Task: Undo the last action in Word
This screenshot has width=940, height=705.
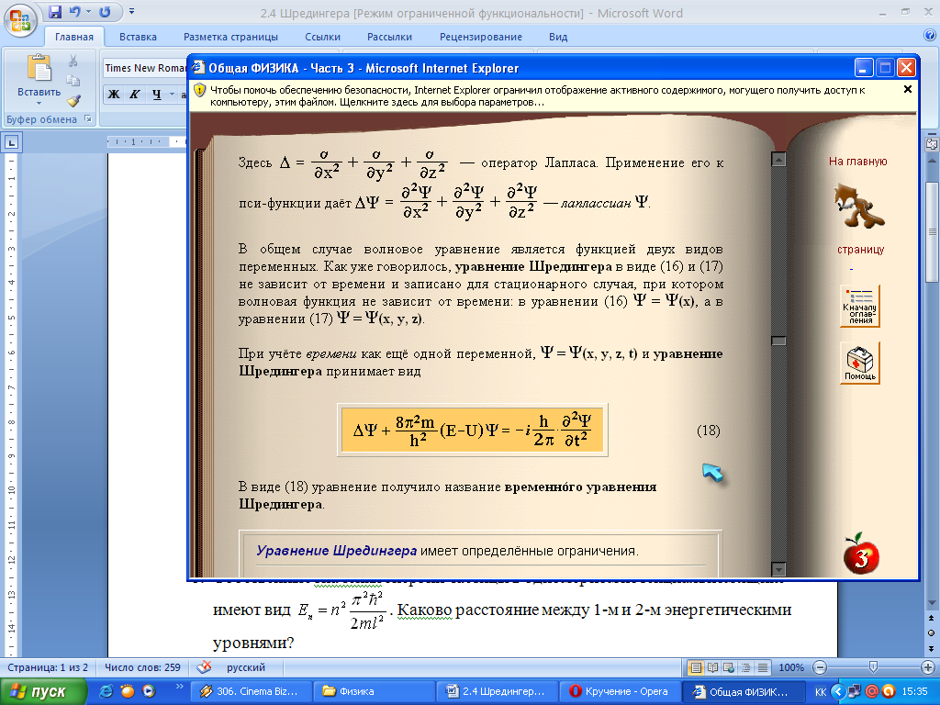Action: click(x=74, y=12)
